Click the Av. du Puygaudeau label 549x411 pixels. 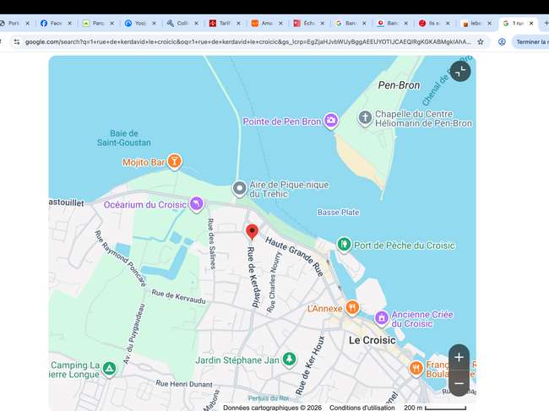click(134, 333)
